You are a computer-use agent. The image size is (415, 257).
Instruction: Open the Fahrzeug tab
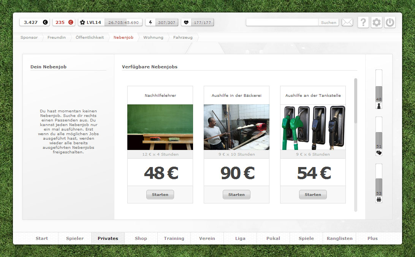pyautogui.click(x=183, y=38)
